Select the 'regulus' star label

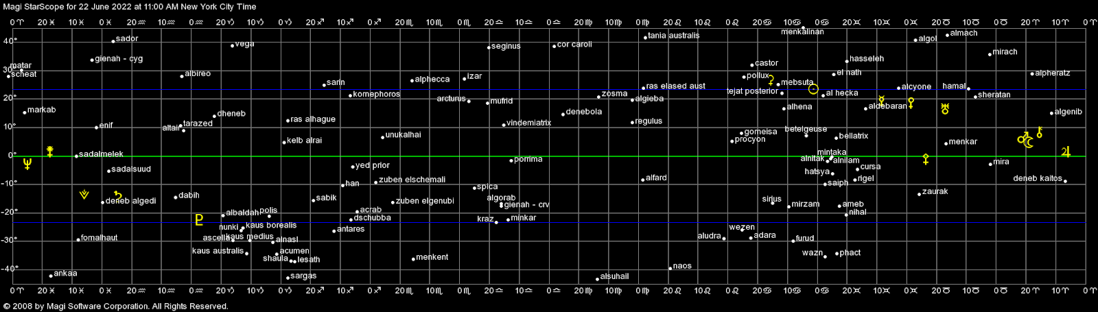[649, 121]
